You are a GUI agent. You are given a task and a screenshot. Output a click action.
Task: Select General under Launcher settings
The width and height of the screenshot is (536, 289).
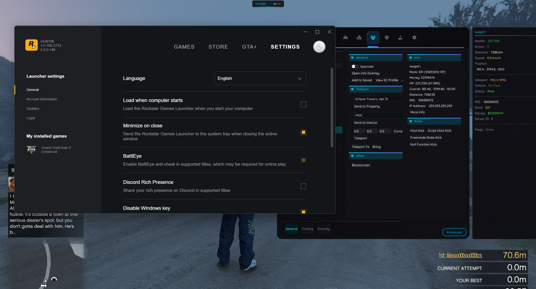(x=32, y=90)
